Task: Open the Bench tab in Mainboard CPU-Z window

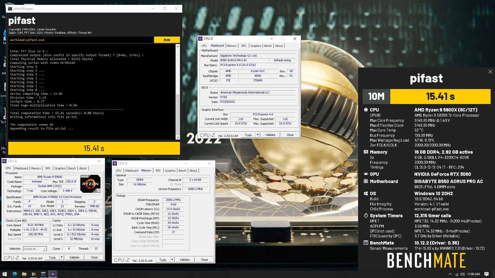Action: 268,46
